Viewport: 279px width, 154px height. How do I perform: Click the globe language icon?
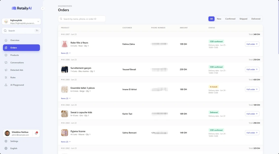(x=6, y=148)
